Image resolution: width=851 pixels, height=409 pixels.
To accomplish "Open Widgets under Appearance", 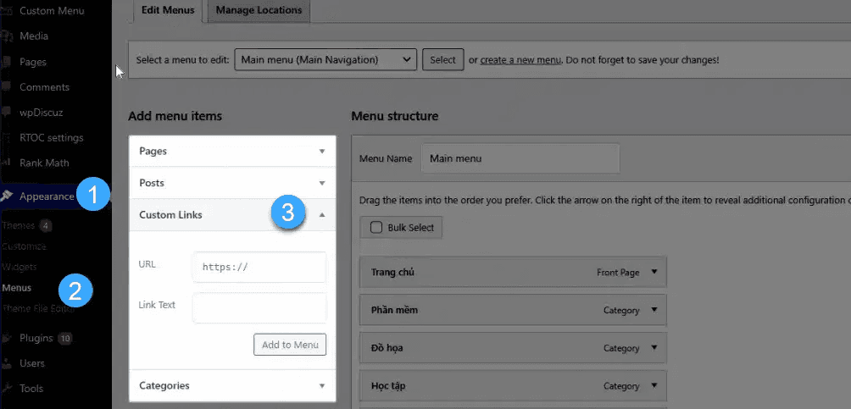I will pyautogui.click(x=19, y=267).
